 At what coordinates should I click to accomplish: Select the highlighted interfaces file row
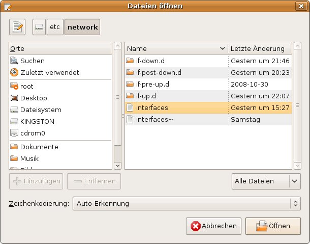click(x=152, y=108)
